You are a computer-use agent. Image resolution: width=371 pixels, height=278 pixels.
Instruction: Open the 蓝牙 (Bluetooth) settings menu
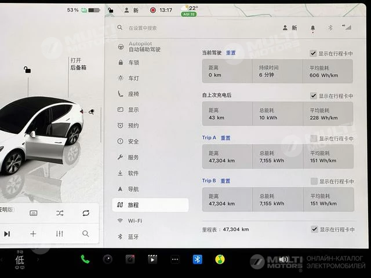coord(129,237)
